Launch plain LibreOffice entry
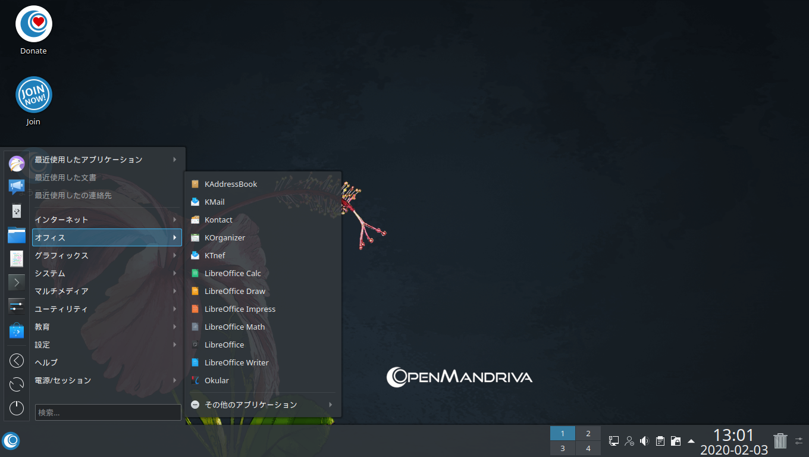Screen dimensions: 809x457 [x=262, y=345]
